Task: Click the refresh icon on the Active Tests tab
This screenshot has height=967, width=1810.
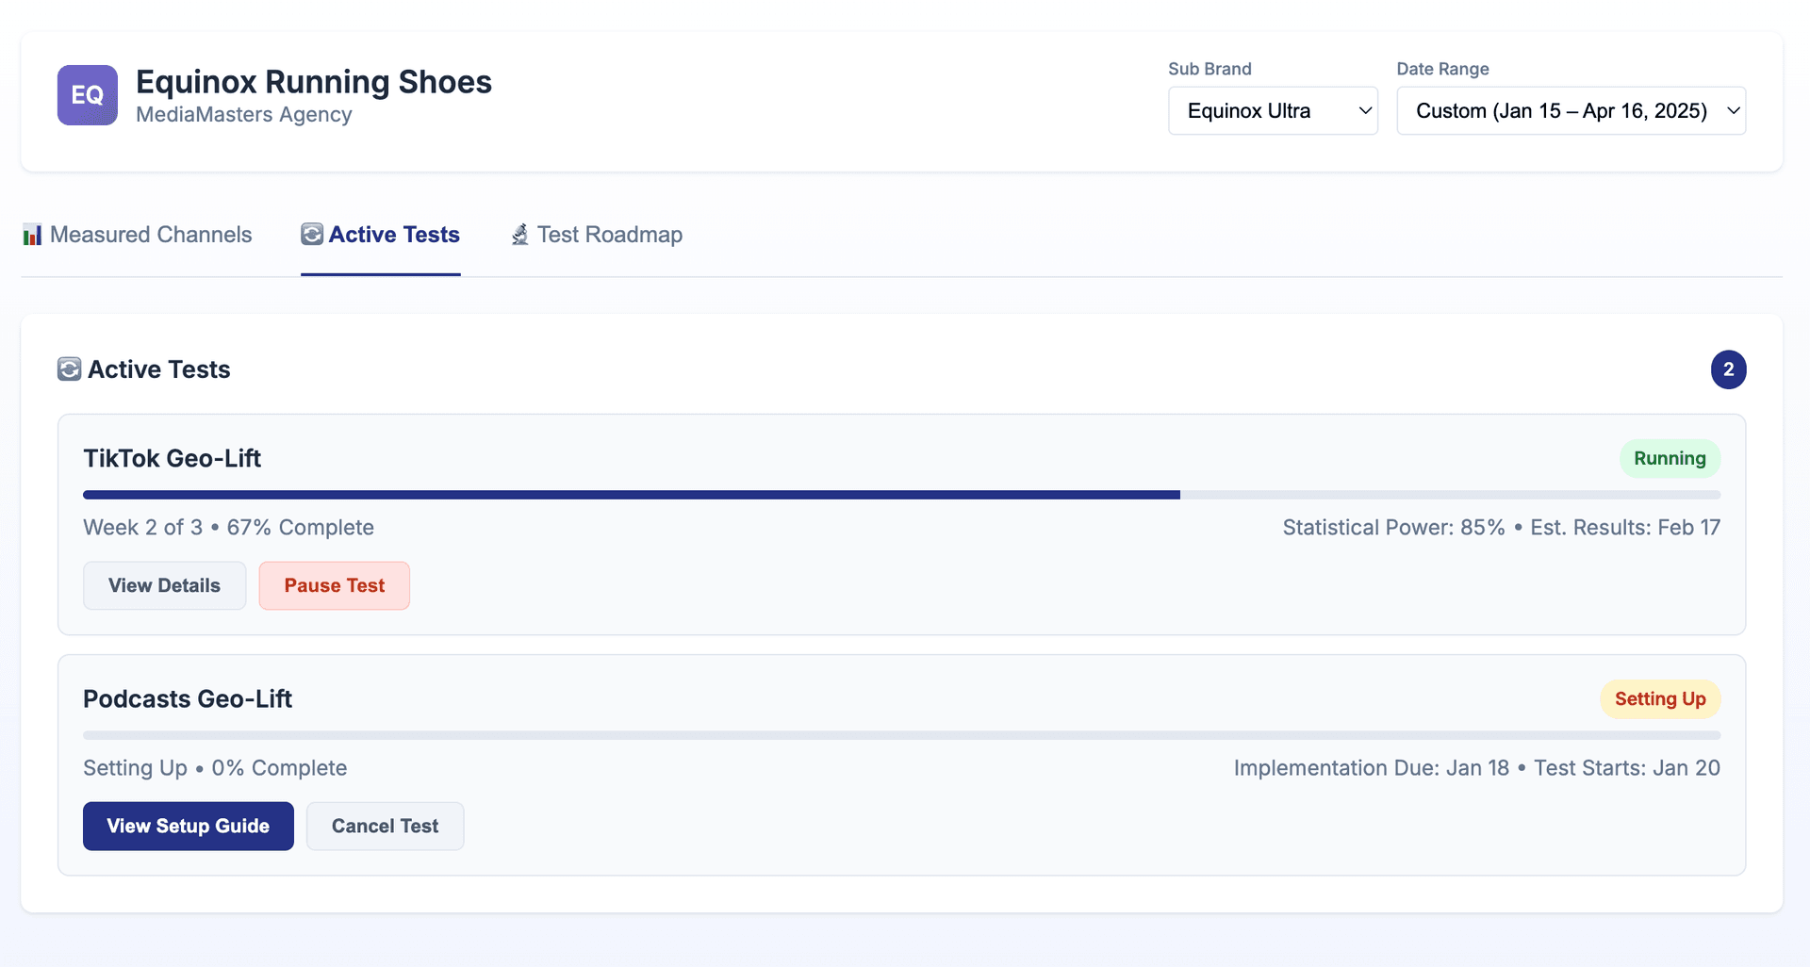Action: [312, 235]
